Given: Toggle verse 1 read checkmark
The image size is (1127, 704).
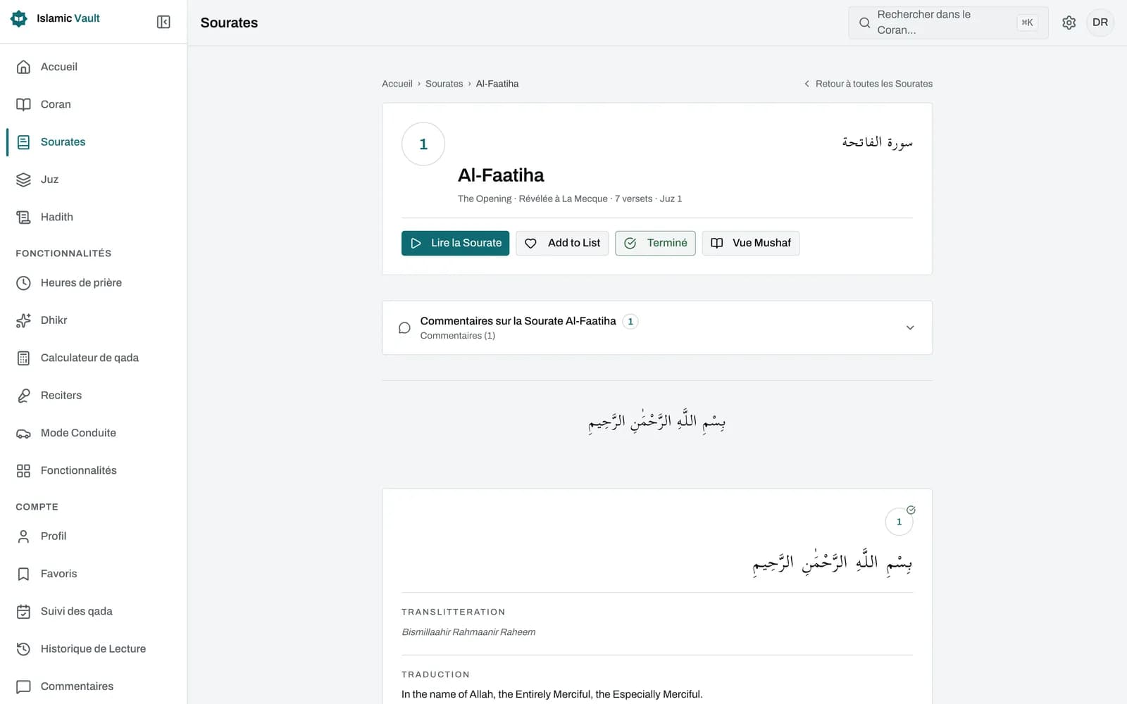Looking at the screenshot, I should pos(911,510).
